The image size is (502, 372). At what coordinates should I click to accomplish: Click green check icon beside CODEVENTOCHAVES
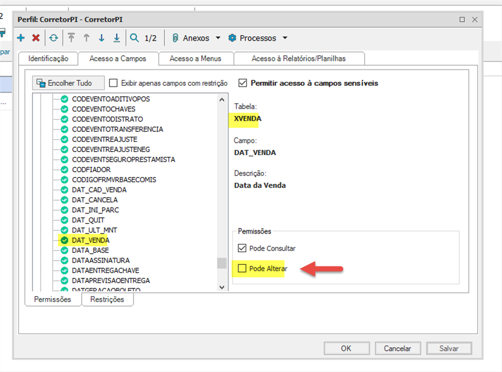click(64, 109)
